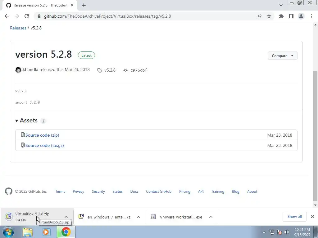
Task: Close the downloads bar
Action: (x=312, y=217)
